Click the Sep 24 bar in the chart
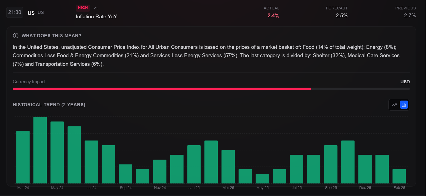This screenshot has height=196, width=426. point(126,174)
